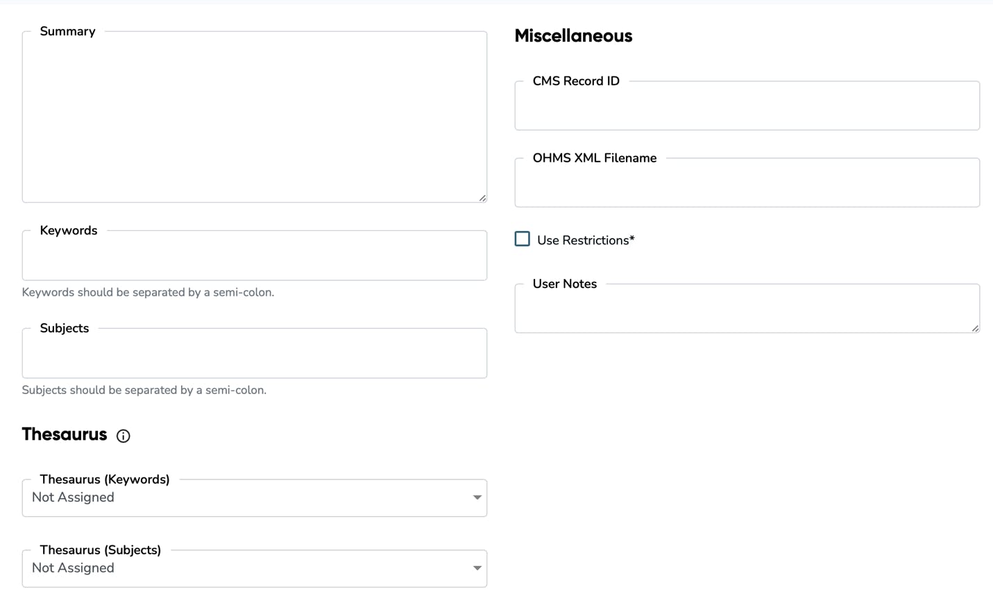Screen dimensions: 993x605
Task: Click the Use Restrictions label text
Action: coord(584,239)
